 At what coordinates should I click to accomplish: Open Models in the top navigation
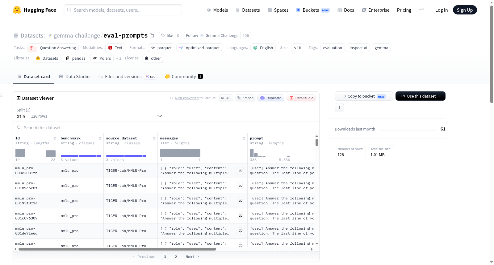[217, 10]
